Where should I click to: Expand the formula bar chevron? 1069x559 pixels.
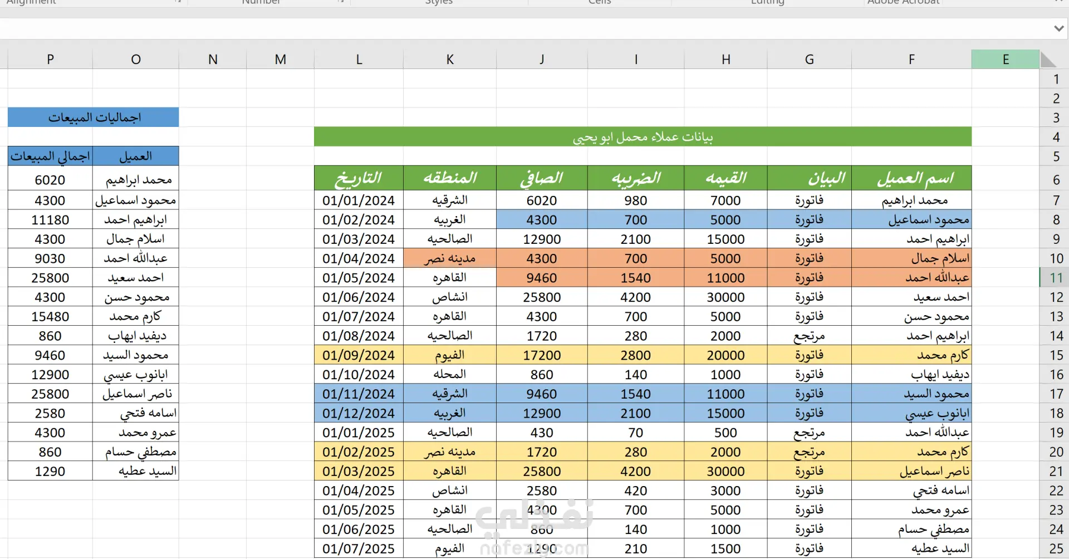point(1058,28)
